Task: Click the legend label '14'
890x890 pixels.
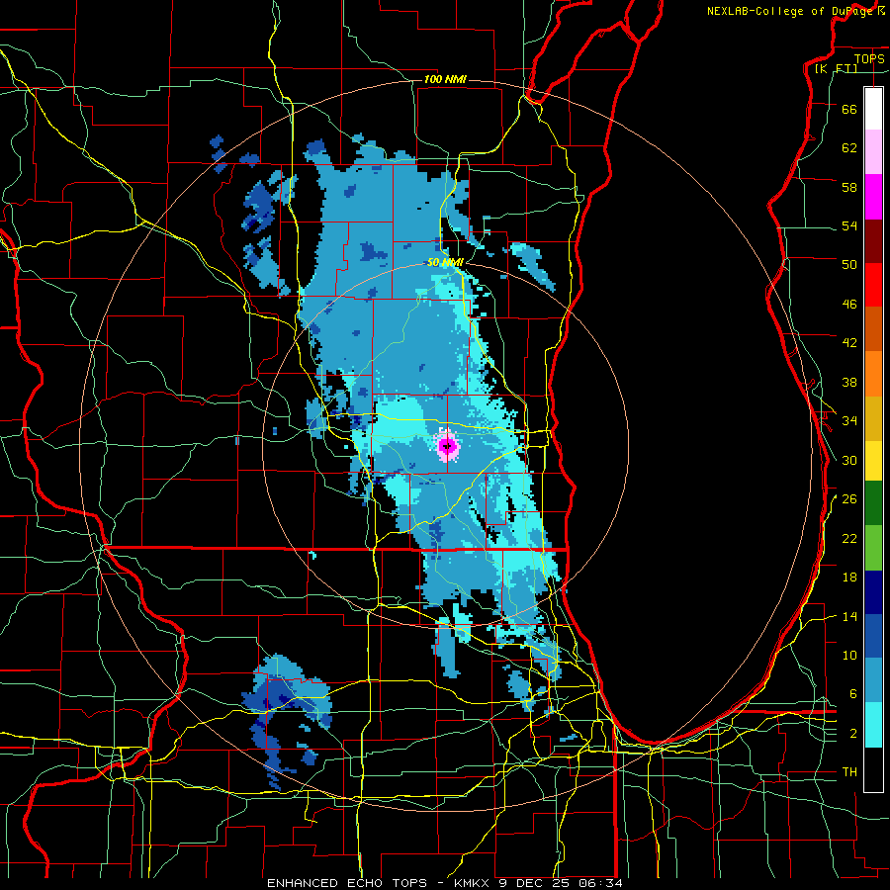Action: [x=849, y=616]
